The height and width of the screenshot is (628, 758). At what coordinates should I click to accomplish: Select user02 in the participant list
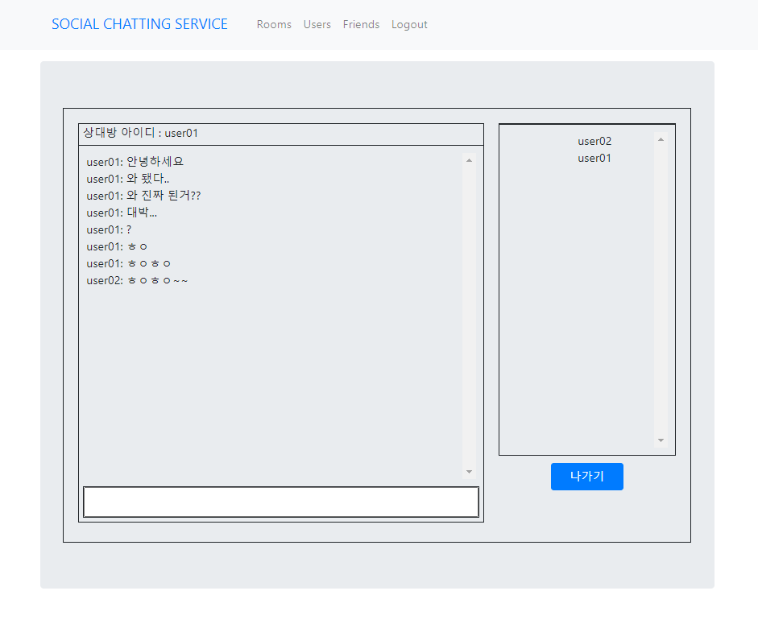tap(594, 141)
